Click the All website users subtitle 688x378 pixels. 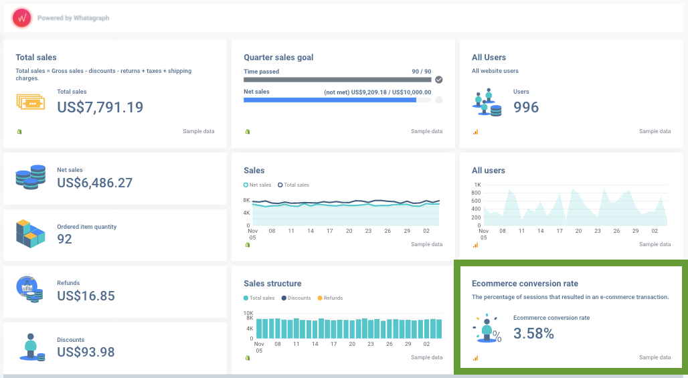coord(495,71)
